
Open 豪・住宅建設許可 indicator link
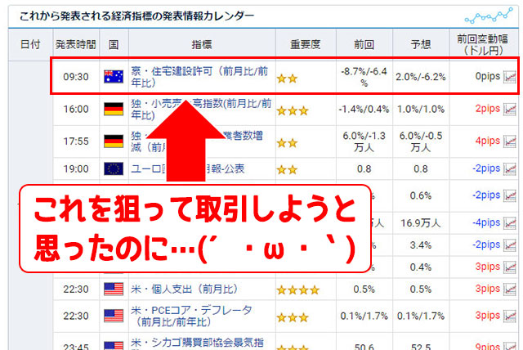point(199,77)
